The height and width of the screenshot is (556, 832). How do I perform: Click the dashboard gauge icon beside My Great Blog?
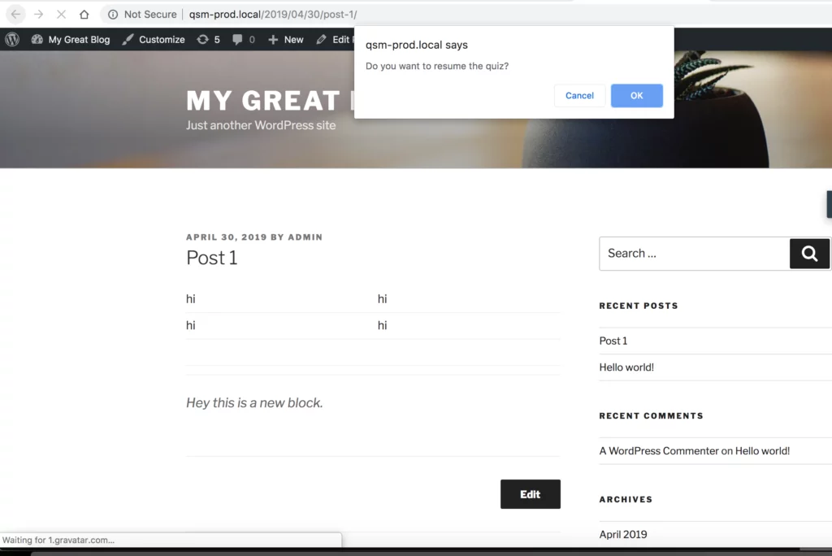pos(37,39)
